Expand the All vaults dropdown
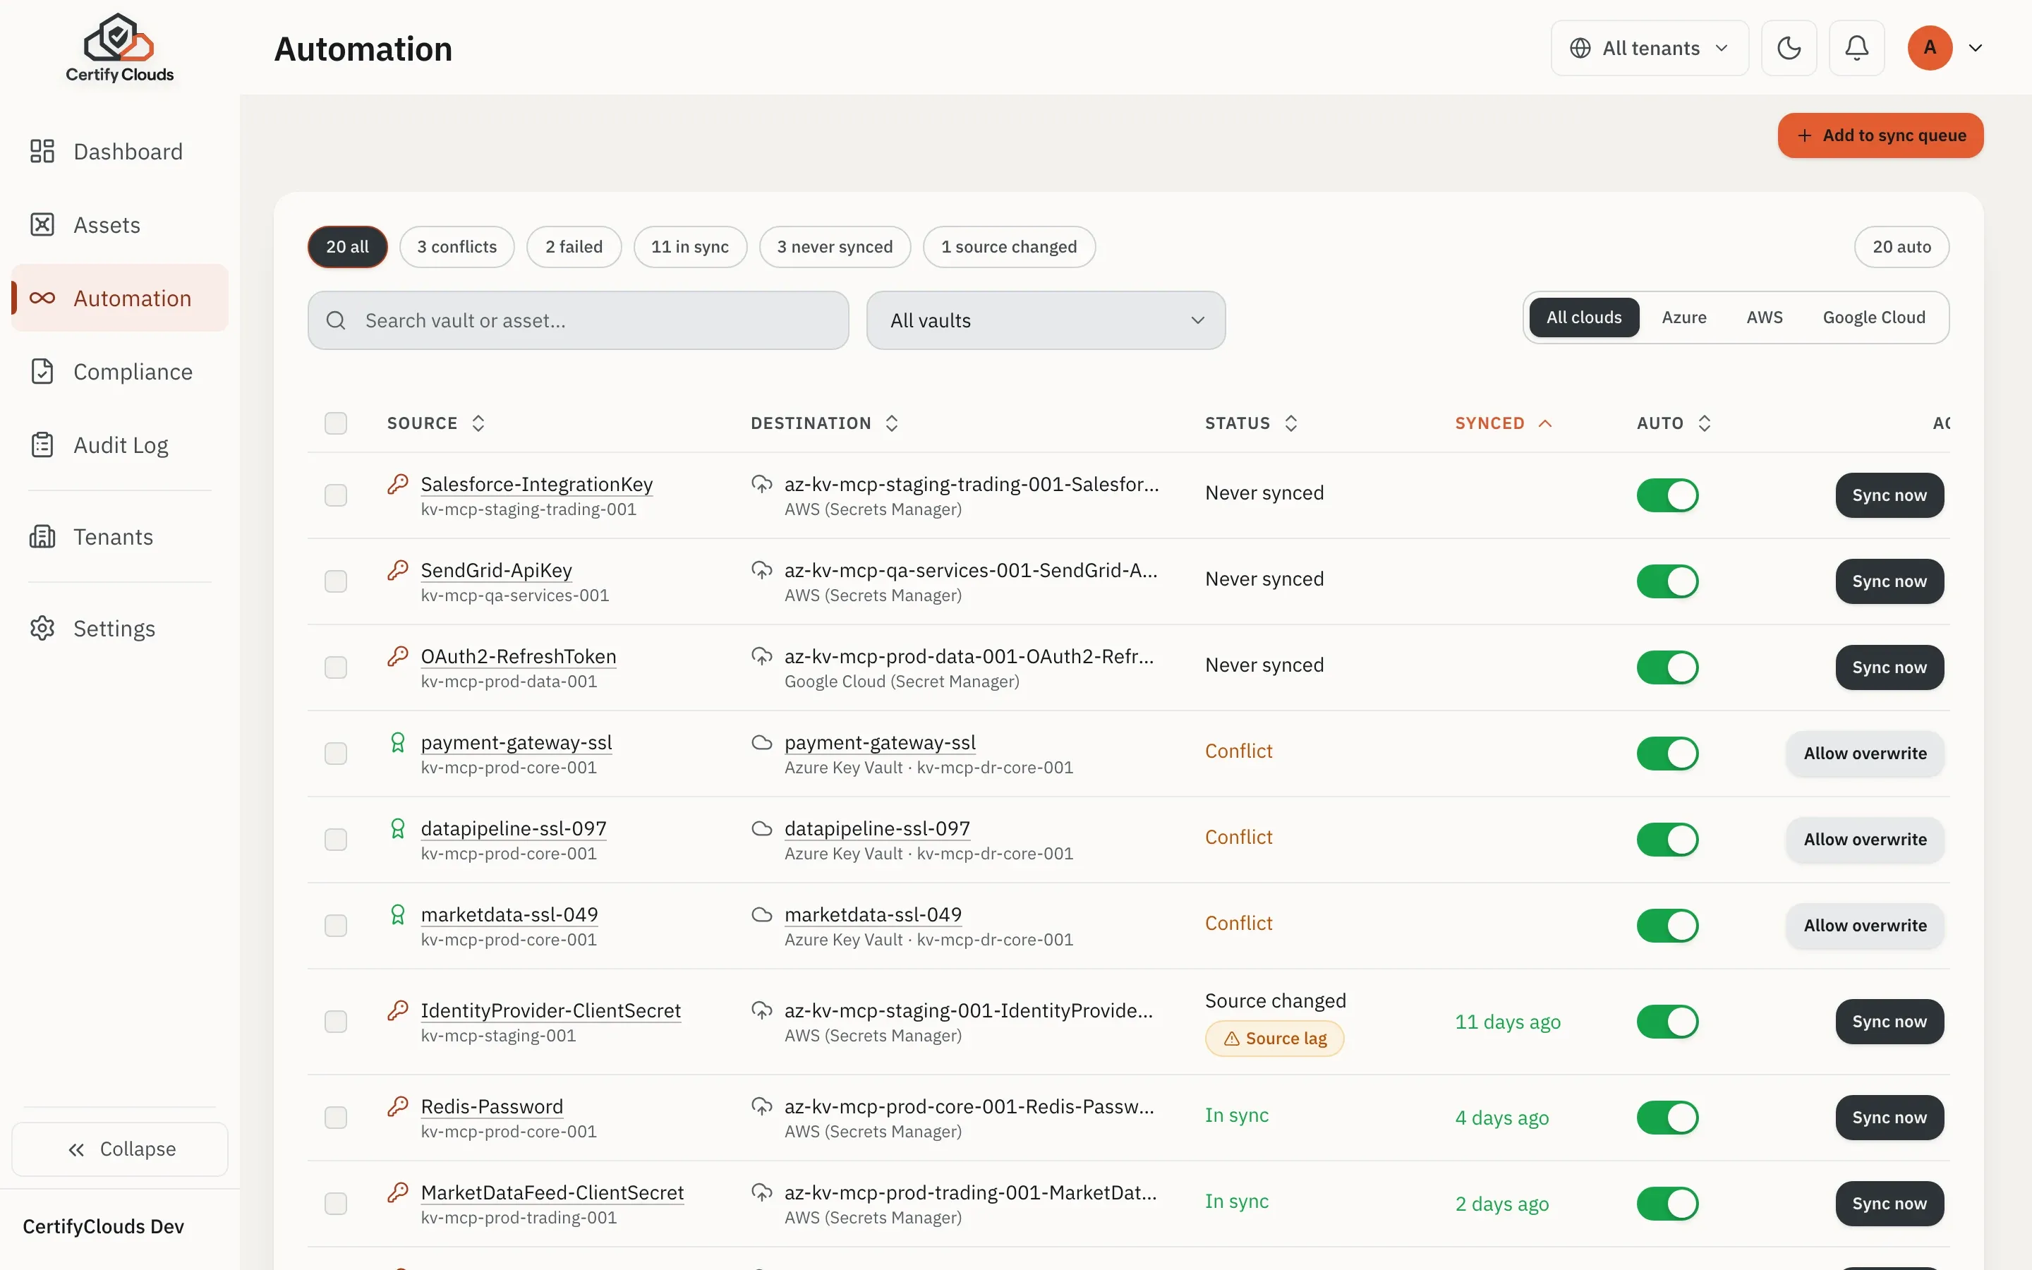Image resolution: width=2032 pixels, height=1270 pixels. pyautogui.click(x=1046, y=320)
